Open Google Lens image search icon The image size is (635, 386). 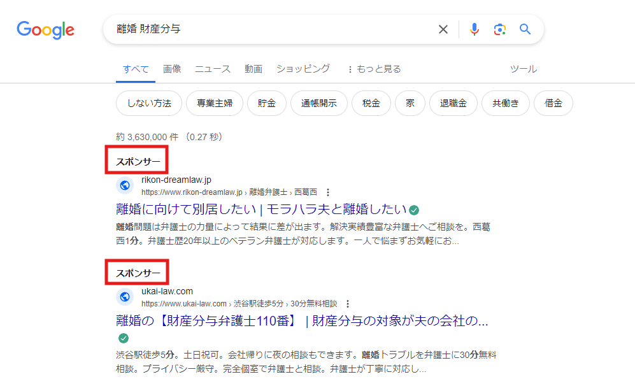tap(500, 29)
